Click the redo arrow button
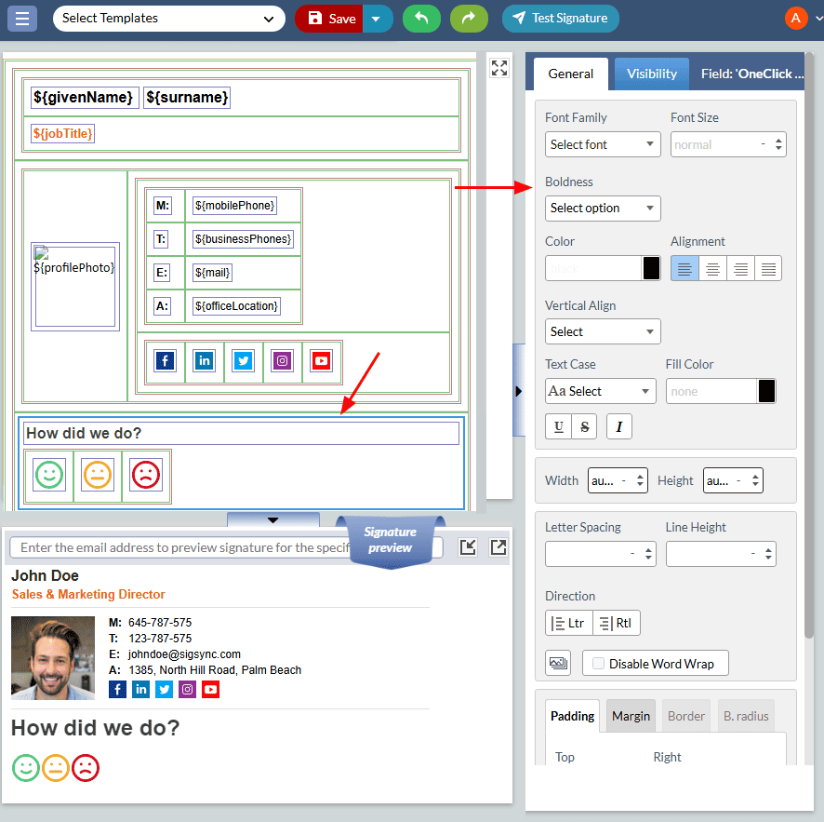 coord(469,18)
